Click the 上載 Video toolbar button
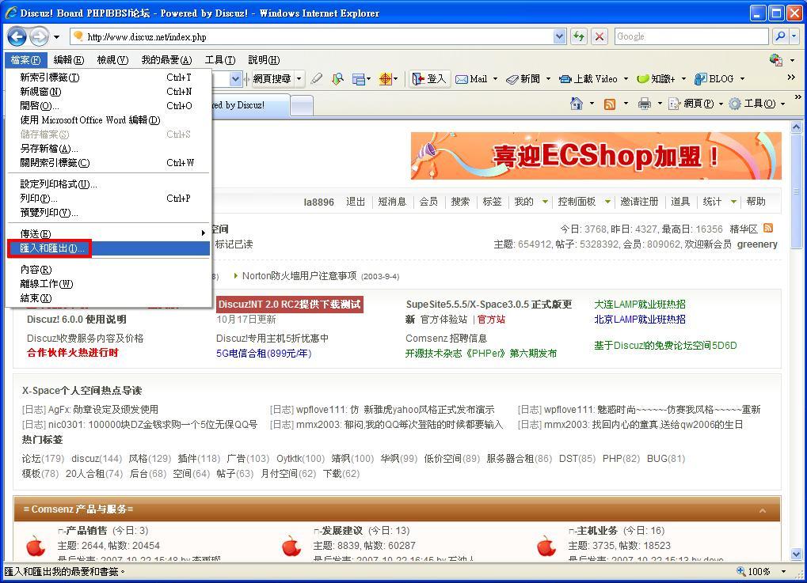Screen dimensions: 807x583 tap(588, 78)
